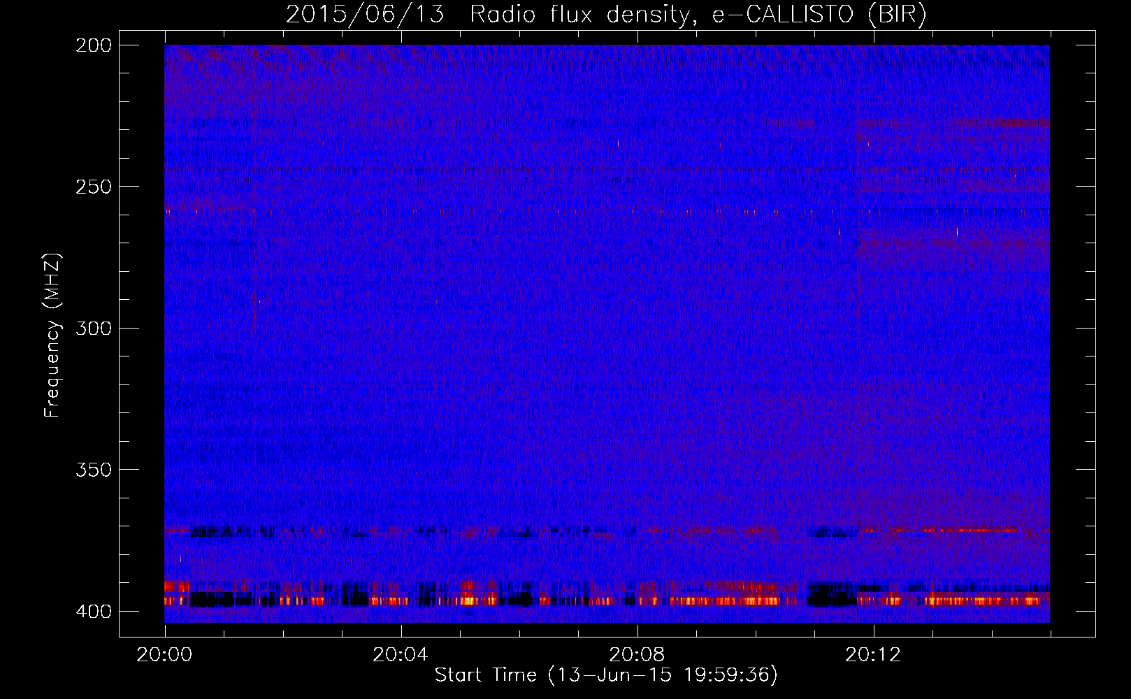Click the 20:12 time tick label
The image size is (1131, 699).
click(873, 655)
